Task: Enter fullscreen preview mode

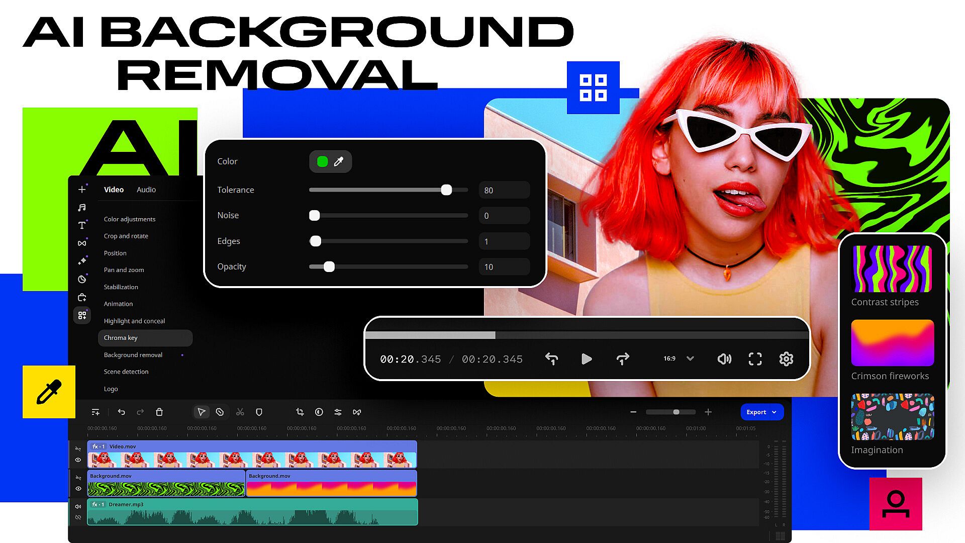Action: click(755, 359)
